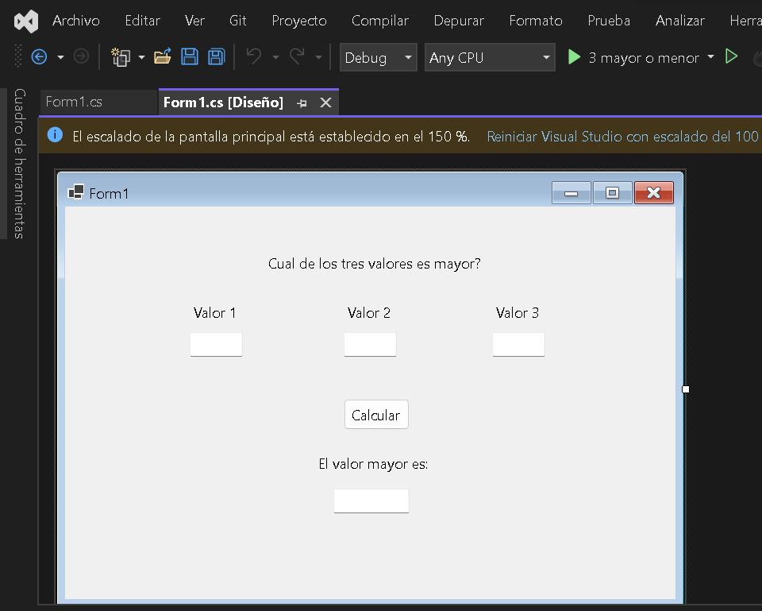Select the result text box below 'El valor mayor es:'
The image size is (762, 611).
(x=371, y=501)
